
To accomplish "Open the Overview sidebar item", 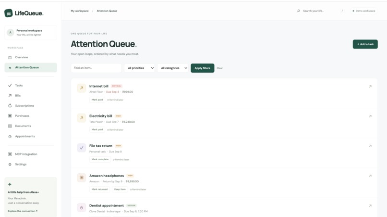I will (x=31, y=57).
